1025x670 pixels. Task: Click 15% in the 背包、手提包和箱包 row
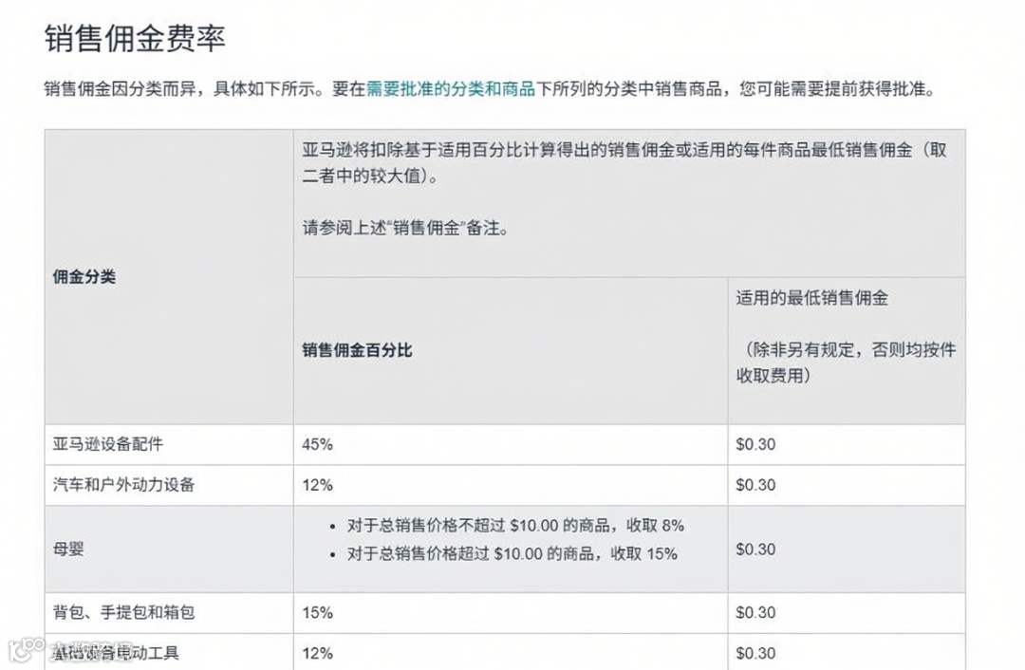click(317, 613)
